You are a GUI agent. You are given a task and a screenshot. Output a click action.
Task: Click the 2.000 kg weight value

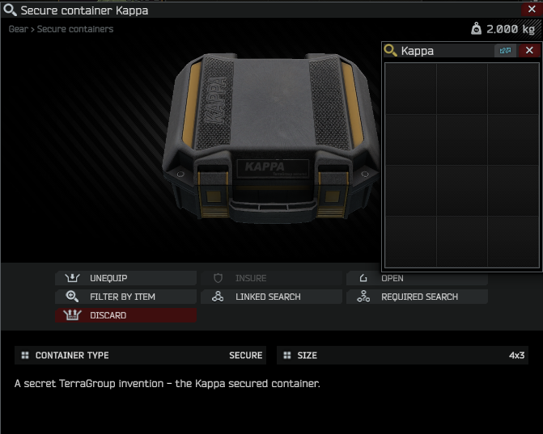click(x=511, y=29)
